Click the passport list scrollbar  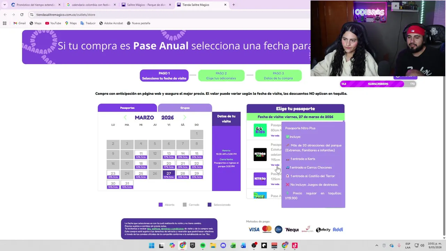coord(344,122)
